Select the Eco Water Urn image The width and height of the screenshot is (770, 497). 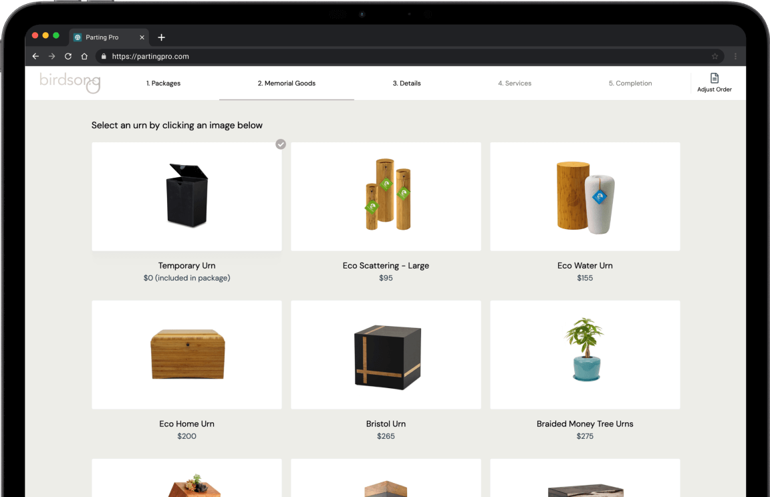click(x=585, y=197)
